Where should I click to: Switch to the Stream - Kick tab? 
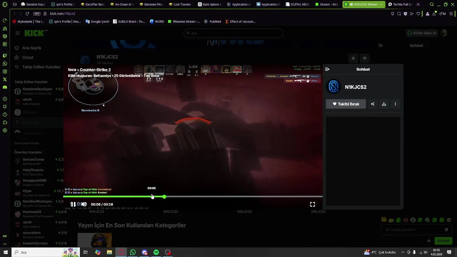(x=327, y=5)
